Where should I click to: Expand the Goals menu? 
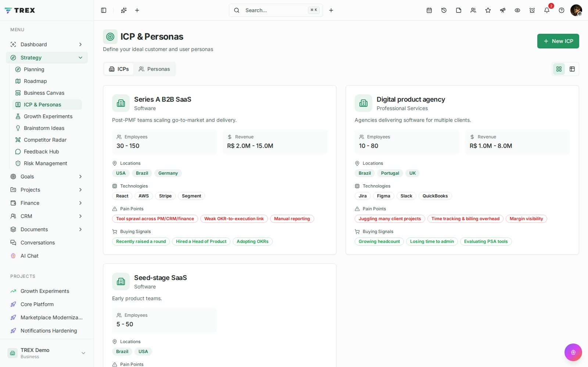(x=47, y=177)
